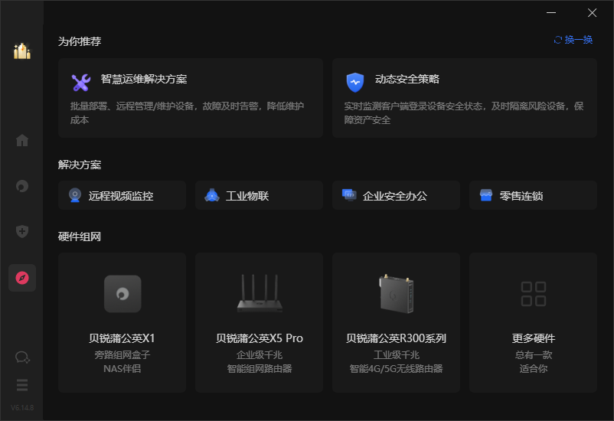The image size is (614, 421).
Task: Click the X5 Pro router image
Action: coord(260,293)
